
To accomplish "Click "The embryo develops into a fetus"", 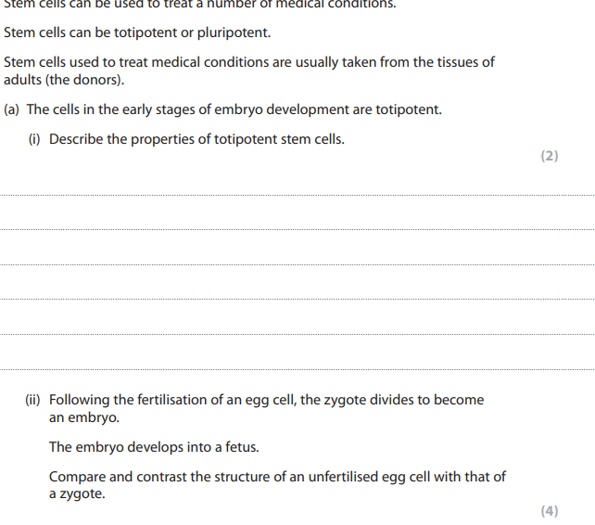I will [x=154, y=447].
